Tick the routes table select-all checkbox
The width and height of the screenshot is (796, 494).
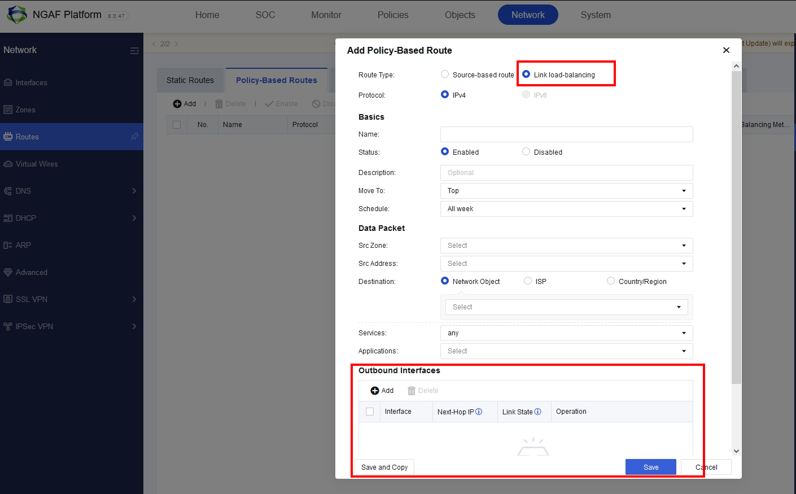(x=177, y=125)
